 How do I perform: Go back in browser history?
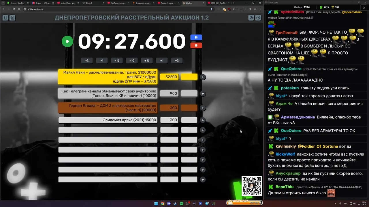coord(3,9)
